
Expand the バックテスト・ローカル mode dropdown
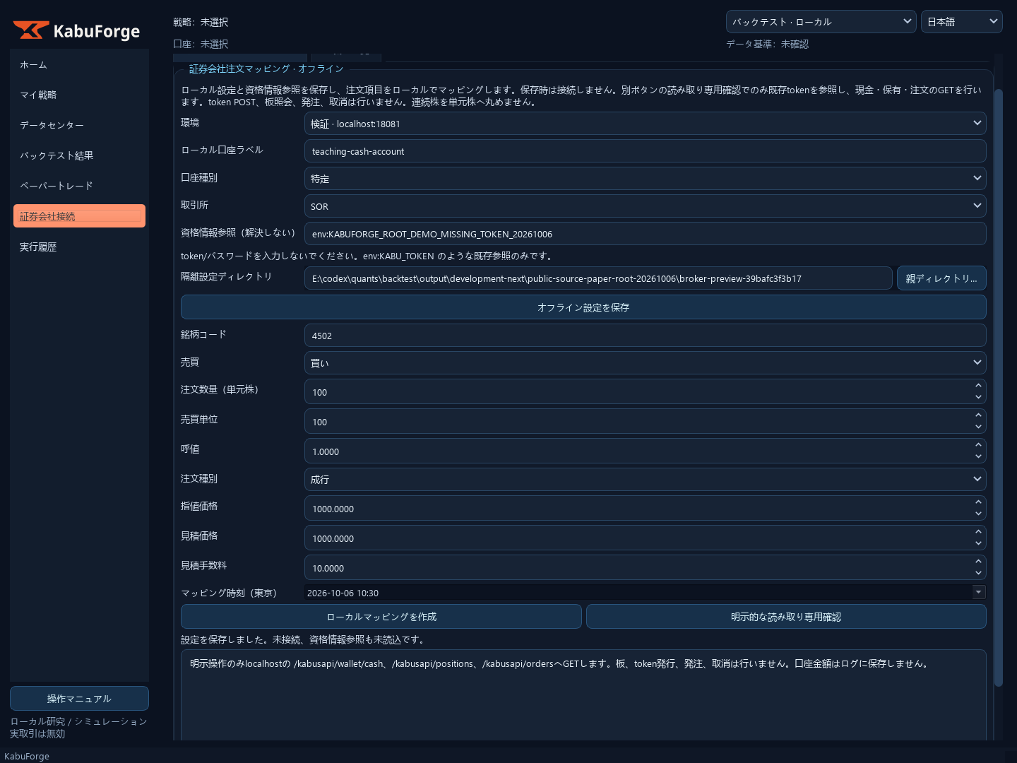pos(821,22)
